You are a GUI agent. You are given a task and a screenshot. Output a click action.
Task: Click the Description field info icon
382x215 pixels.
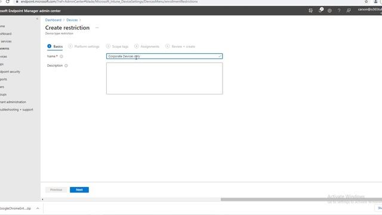[66, 66]
